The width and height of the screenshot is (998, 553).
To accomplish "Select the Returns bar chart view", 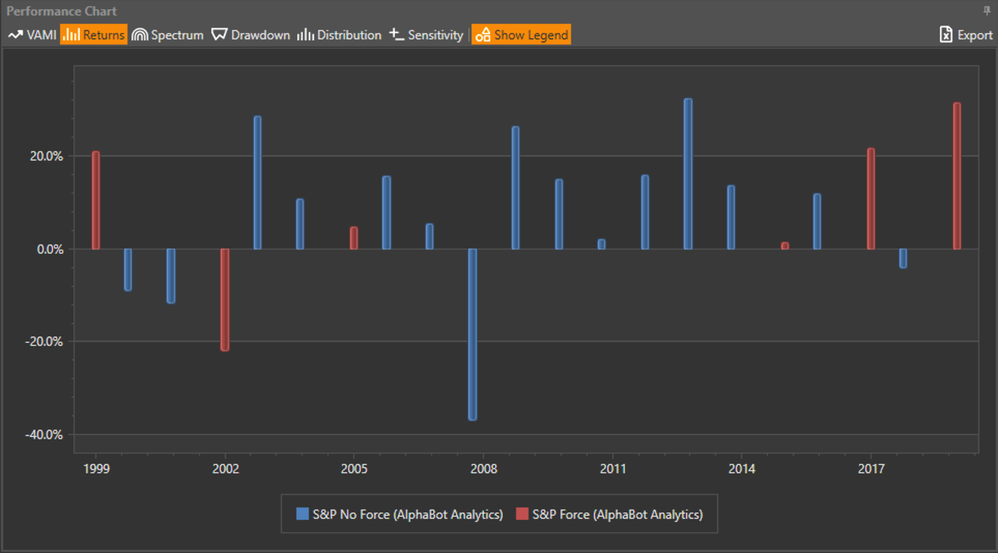I will tap(94, 35).
